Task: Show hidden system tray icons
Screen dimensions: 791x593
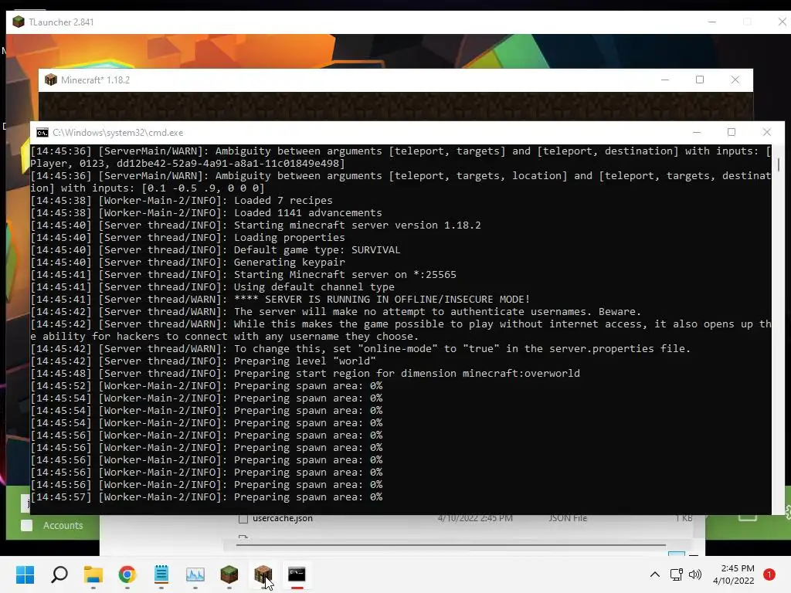Action: click(655, 574)
